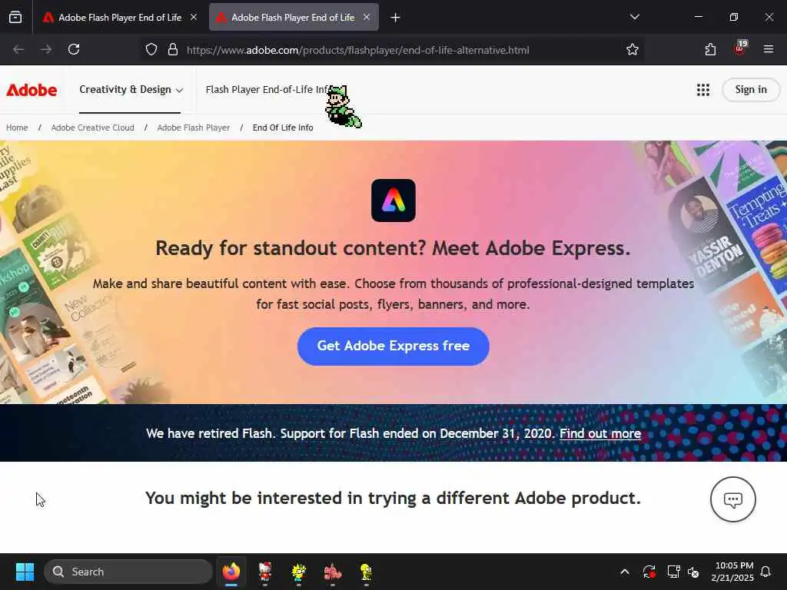Show tracking protection shield details
787x590 pixels.
(x=151, y=49)
